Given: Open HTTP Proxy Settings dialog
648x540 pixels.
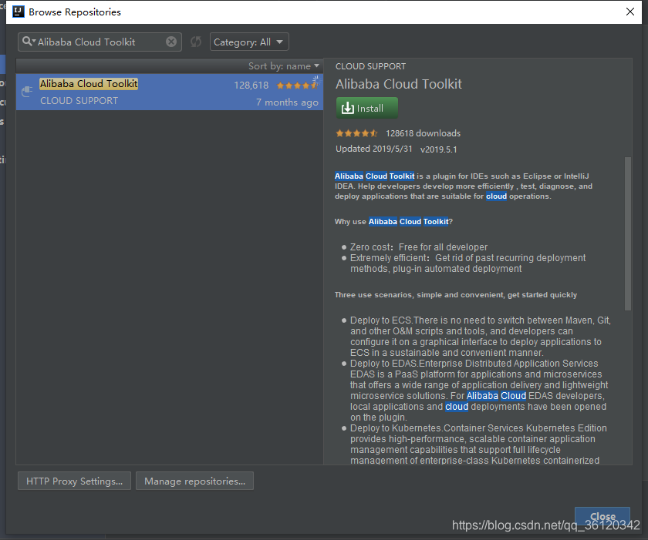Looking at the screenshot, I should [x=73, y=481].
